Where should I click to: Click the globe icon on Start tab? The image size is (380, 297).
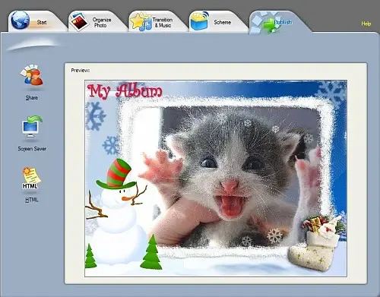pos(21,21)
